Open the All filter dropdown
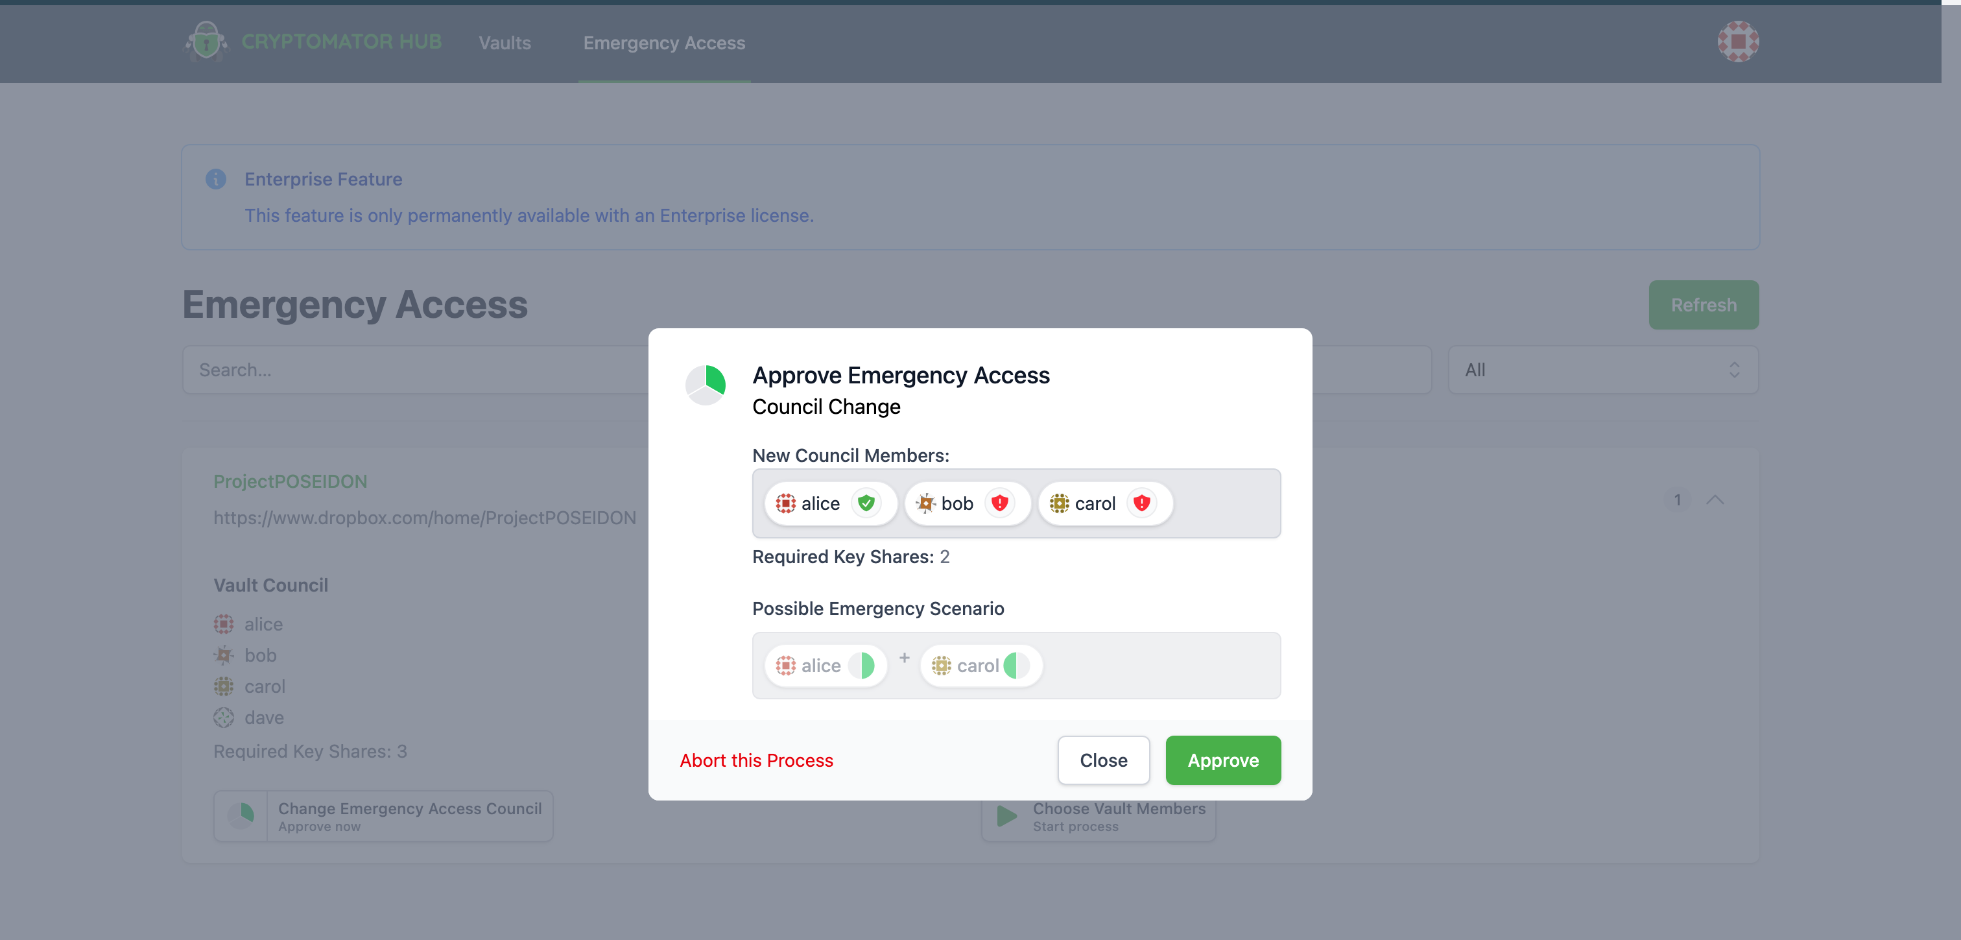Viewport: 1961px width, 940px height. tap(1602, 370)
